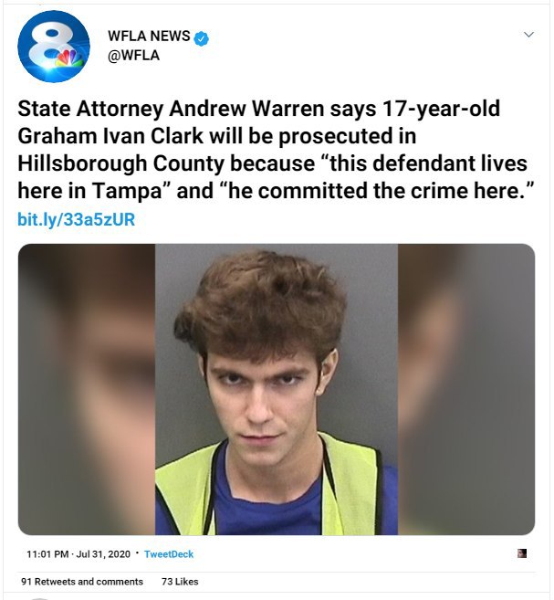Expand the tweet options chevron menu
The width and height of the screenshot is (554, 600).
(x=528, y=35)
